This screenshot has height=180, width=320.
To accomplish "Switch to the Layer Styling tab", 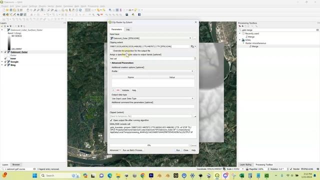I will tap(245, 164).
